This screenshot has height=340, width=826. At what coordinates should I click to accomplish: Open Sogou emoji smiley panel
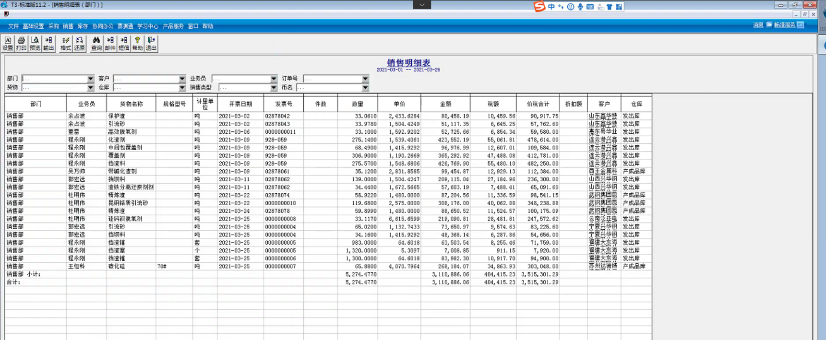coord(571,7)
